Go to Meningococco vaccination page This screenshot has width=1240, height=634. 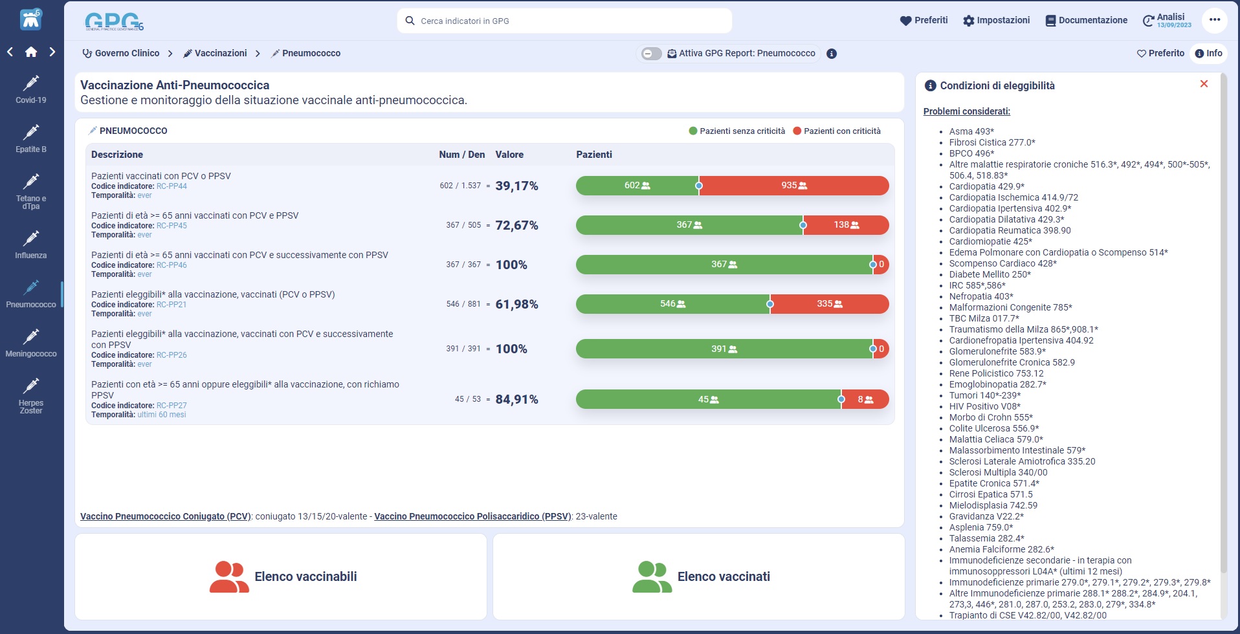coord(30,343)
